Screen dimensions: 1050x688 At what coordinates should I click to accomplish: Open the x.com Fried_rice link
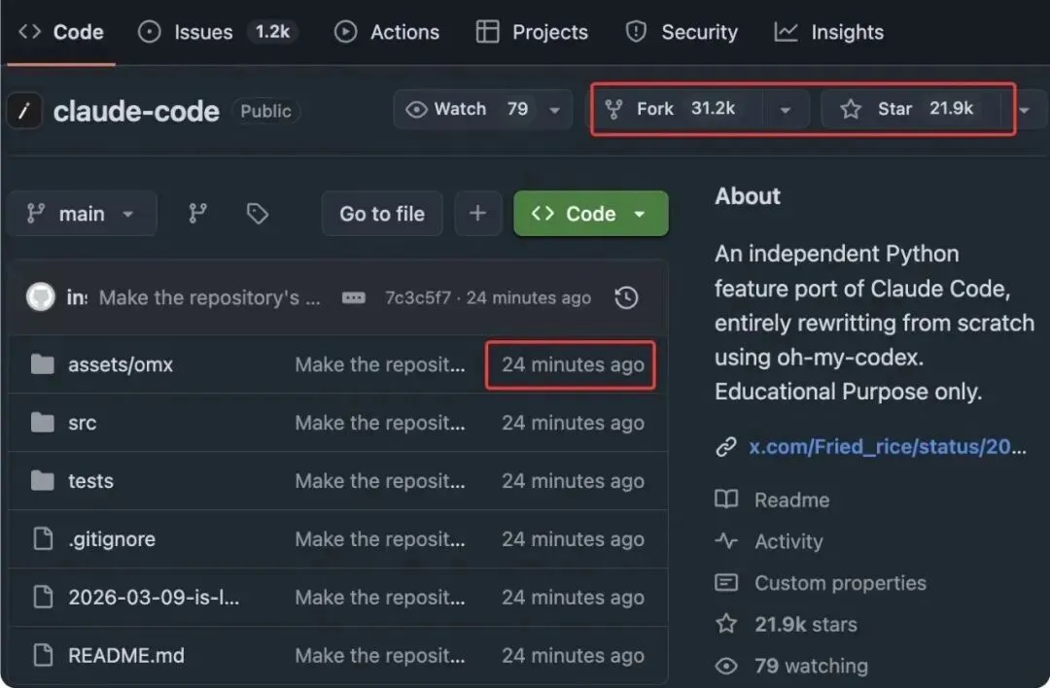click(x=887, y=447)
